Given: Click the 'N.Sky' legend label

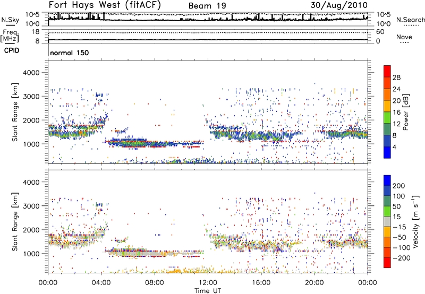Looking at the screenshot, I should pos(10,20).
